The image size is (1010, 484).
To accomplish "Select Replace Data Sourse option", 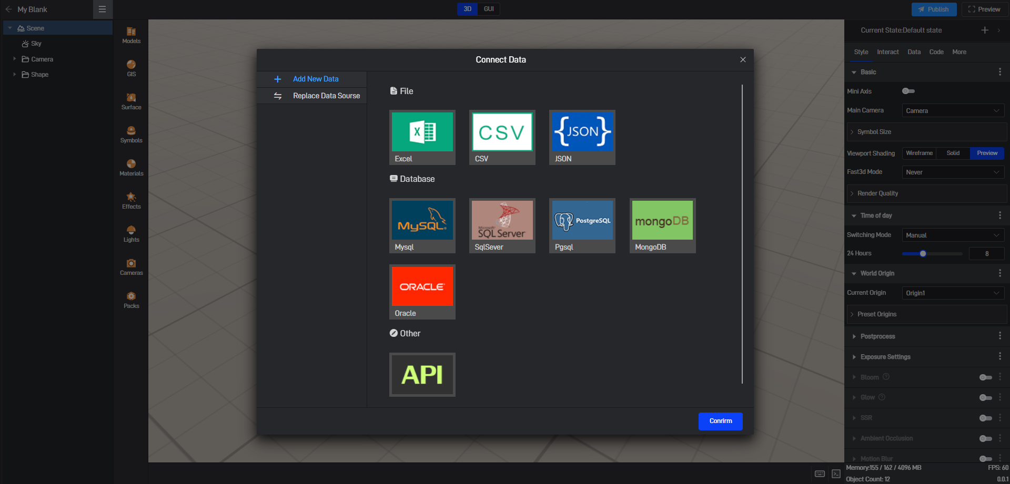I will coord(311,96).
